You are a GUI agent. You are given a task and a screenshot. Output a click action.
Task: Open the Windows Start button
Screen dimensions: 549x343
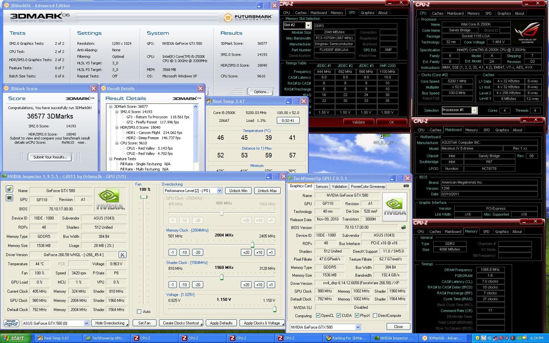pyautogui.click(x=15, y=338)
